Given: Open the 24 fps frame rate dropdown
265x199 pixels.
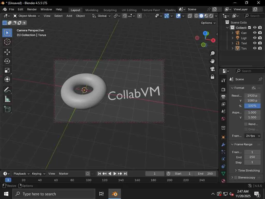Looking at the screenshot, I should [252, 136].
